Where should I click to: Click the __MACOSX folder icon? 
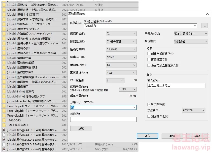pyautogui.click(x=4, y=120)
